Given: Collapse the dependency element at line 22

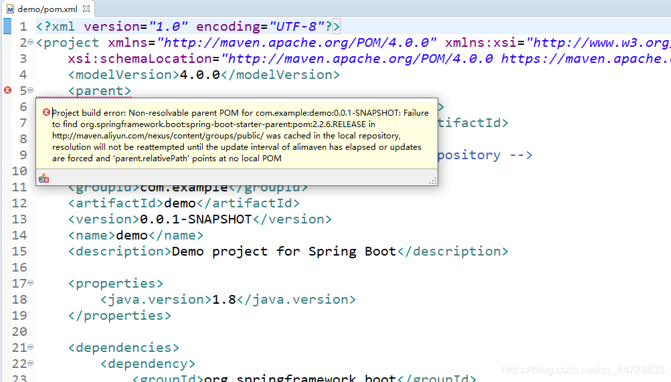Looking at the screenshot, I should [x=30, y=363].
